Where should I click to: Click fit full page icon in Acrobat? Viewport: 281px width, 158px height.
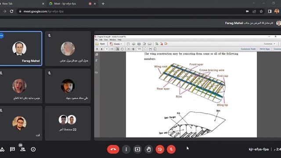coord(155,49)
